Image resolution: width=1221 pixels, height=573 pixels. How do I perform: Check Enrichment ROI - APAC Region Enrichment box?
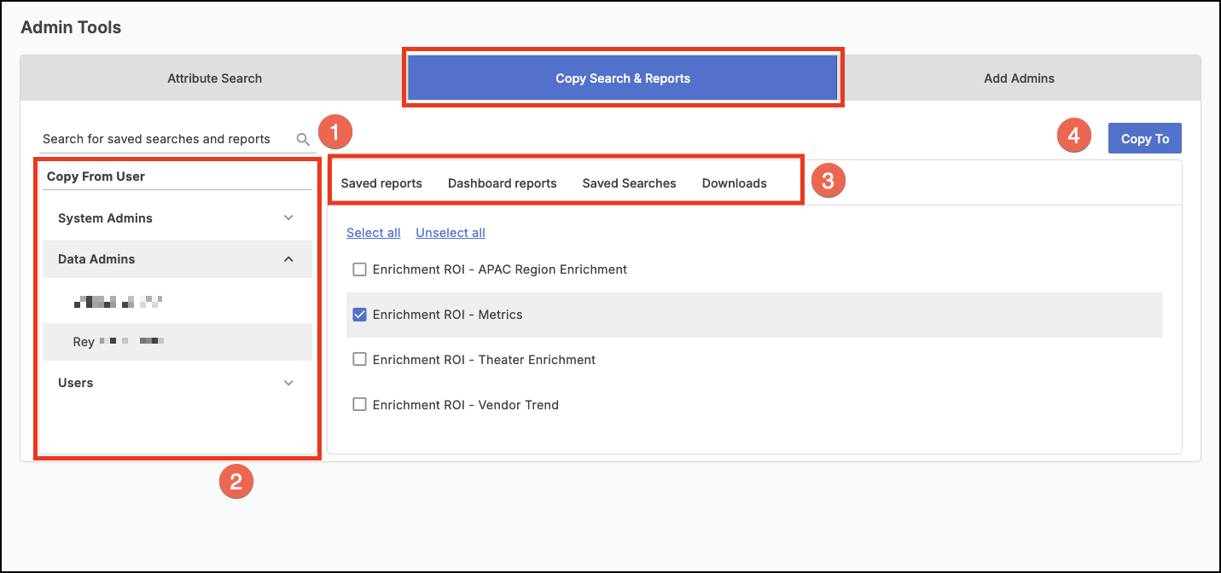click(359, 269)
